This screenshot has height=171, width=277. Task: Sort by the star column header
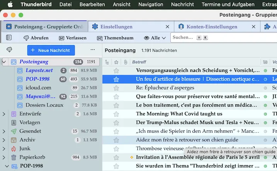click(116, 62)
